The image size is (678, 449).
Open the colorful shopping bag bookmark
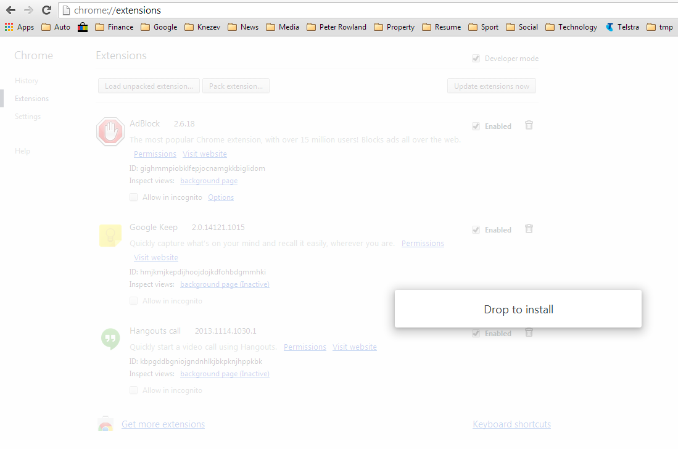pyautogui.click(x=83, y=27)
